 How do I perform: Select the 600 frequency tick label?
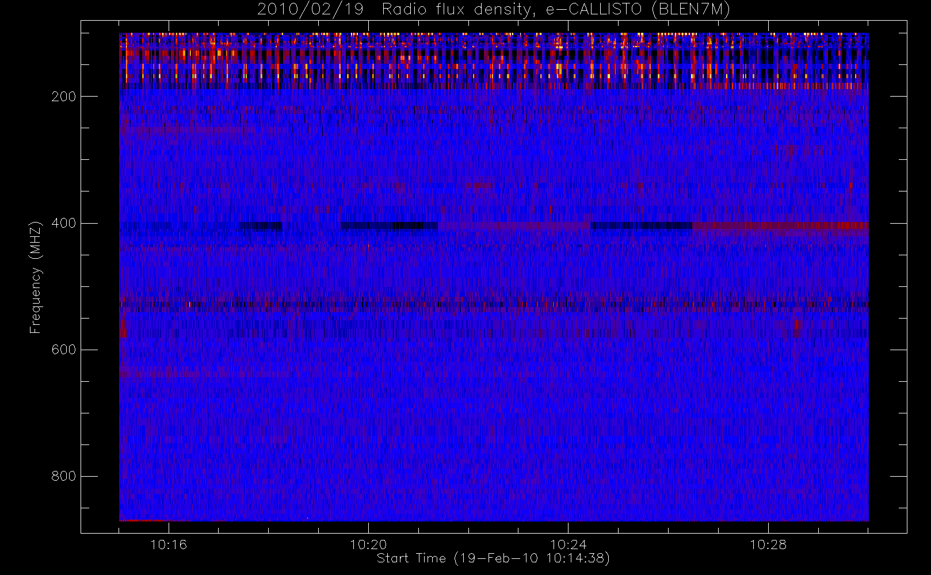click(63, 350)
